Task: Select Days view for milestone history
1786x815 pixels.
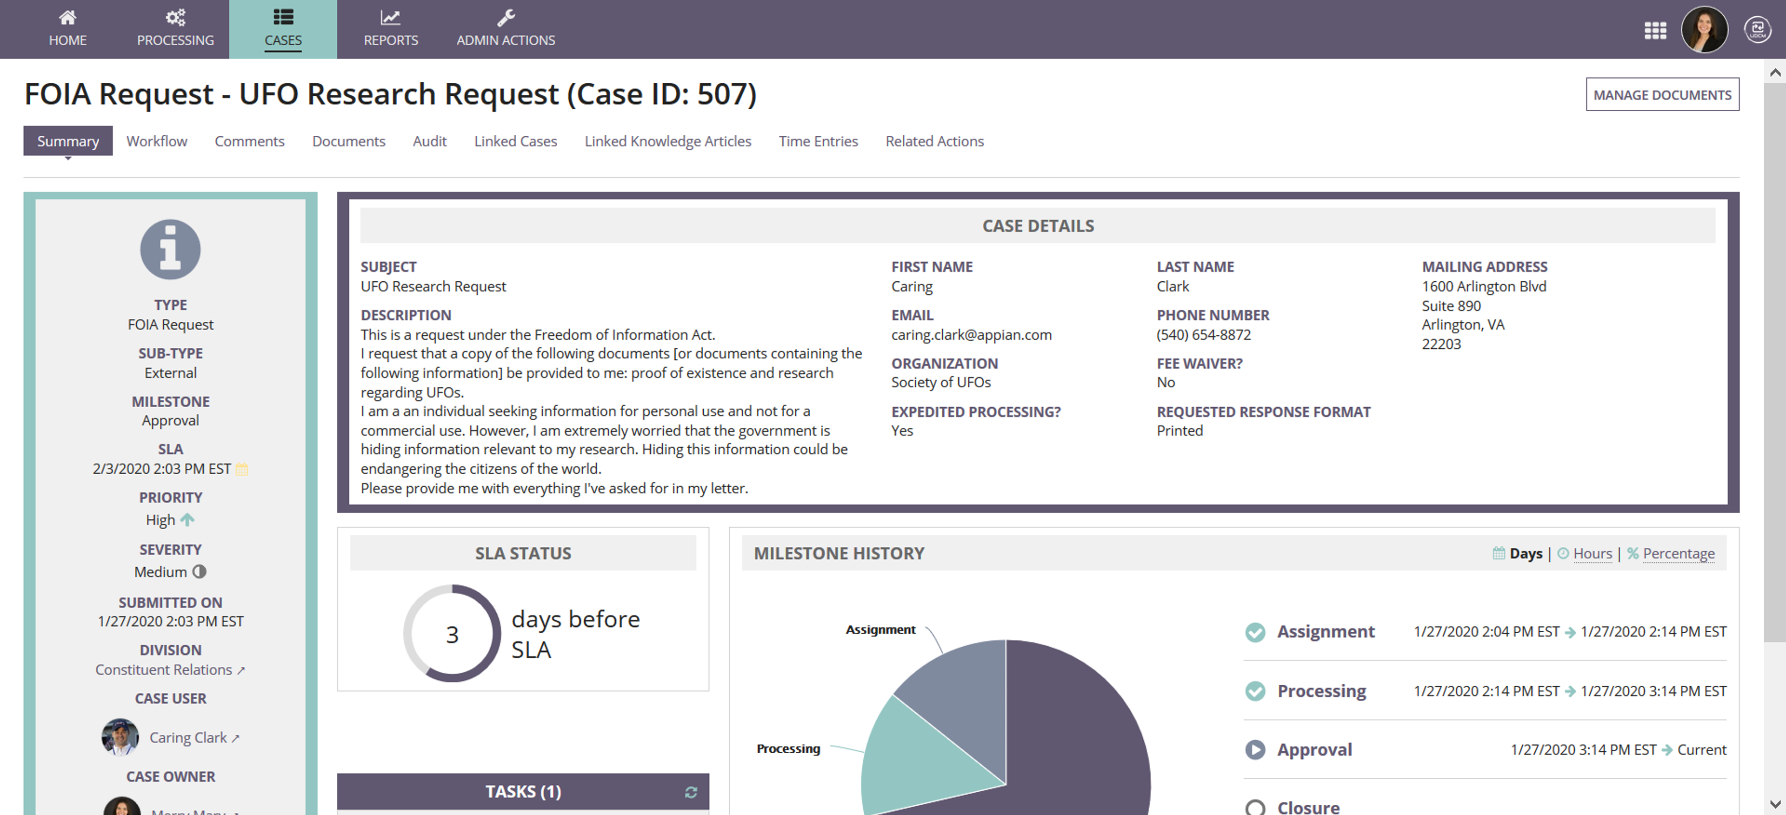Action: click(x=1526, y=553)
